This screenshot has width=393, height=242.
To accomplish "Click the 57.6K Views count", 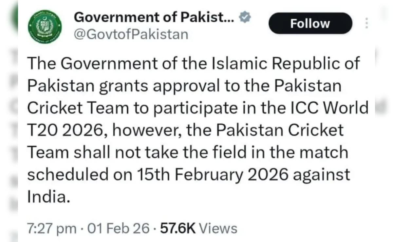I will point(198,228).
